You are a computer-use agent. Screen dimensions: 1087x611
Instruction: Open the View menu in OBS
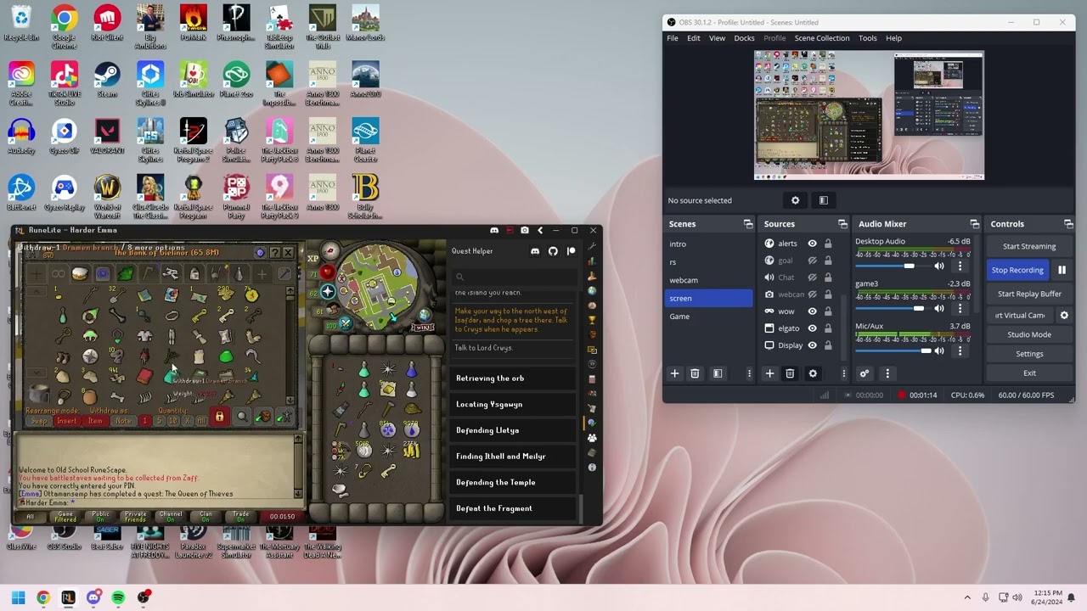point(718,38)
